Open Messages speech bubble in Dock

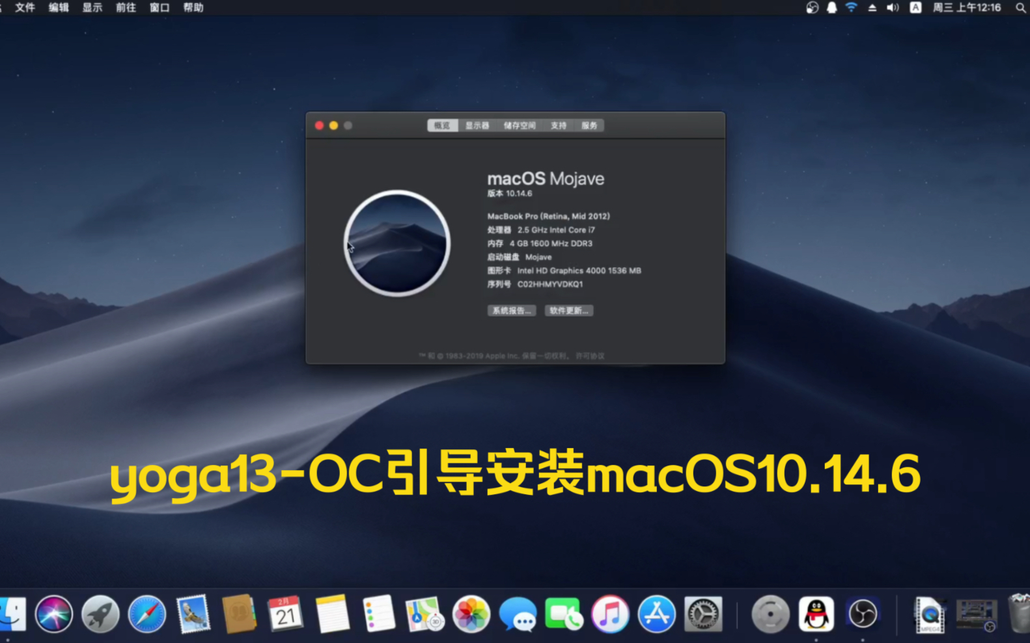(x=518, y=614)
